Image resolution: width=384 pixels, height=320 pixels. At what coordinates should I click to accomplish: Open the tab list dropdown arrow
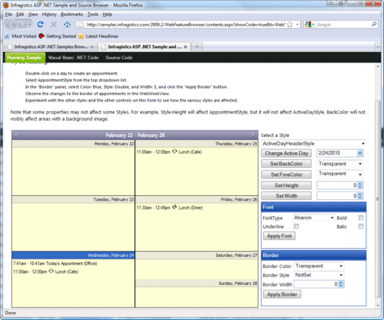[378, 46]
